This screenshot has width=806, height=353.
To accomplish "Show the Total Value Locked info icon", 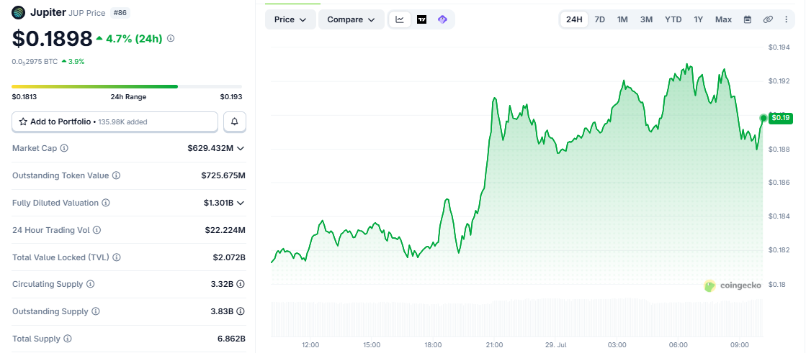I will (x=117, y=257).
